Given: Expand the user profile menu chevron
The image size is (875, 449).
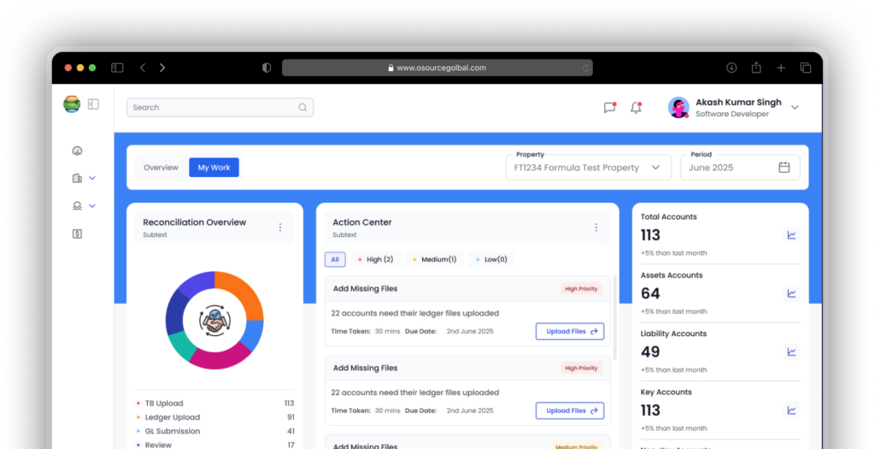Looking at the screenshot, I should pos(795,108).
